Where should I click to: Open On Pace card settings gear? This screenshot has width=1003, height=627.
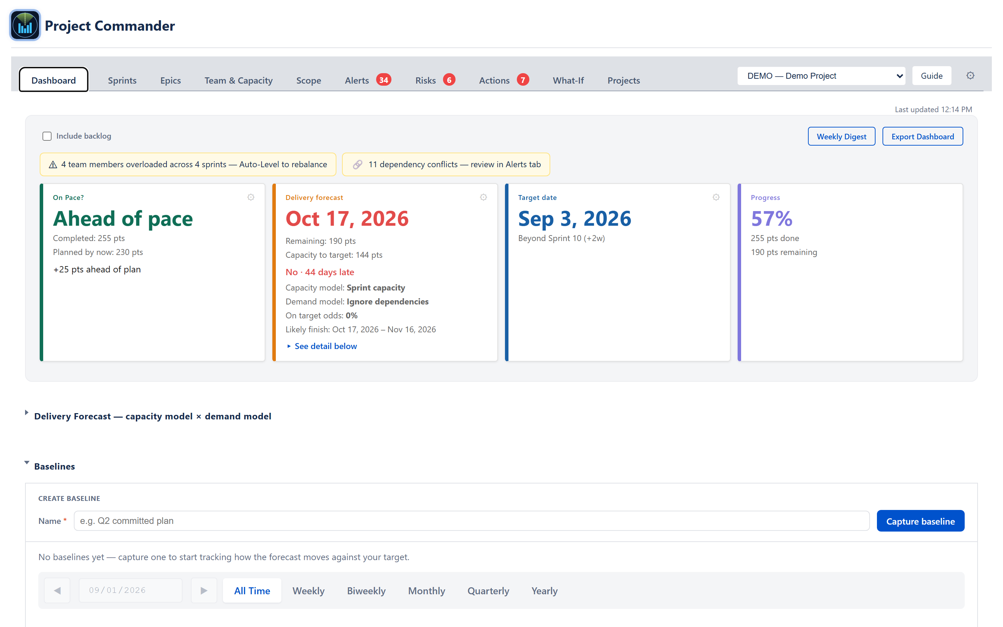pos(251,198)
